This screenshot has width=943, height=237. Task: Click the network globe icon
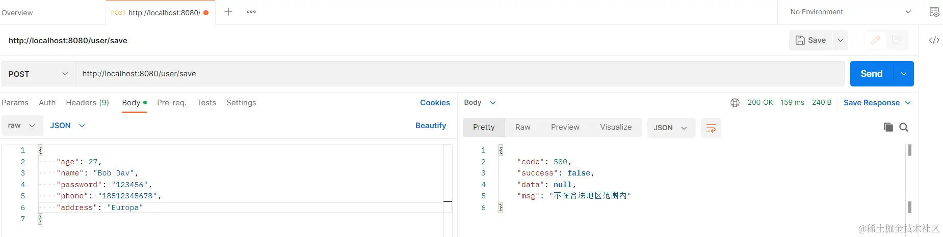point(735,103)
